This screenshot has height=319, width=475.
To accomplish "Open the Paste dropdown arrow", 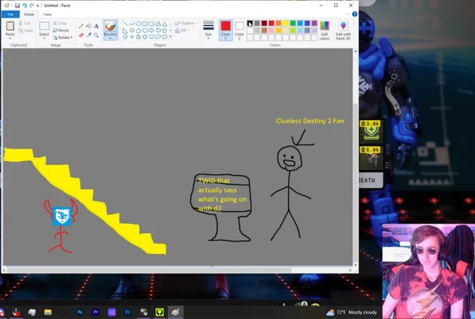I will click(10, 38).
